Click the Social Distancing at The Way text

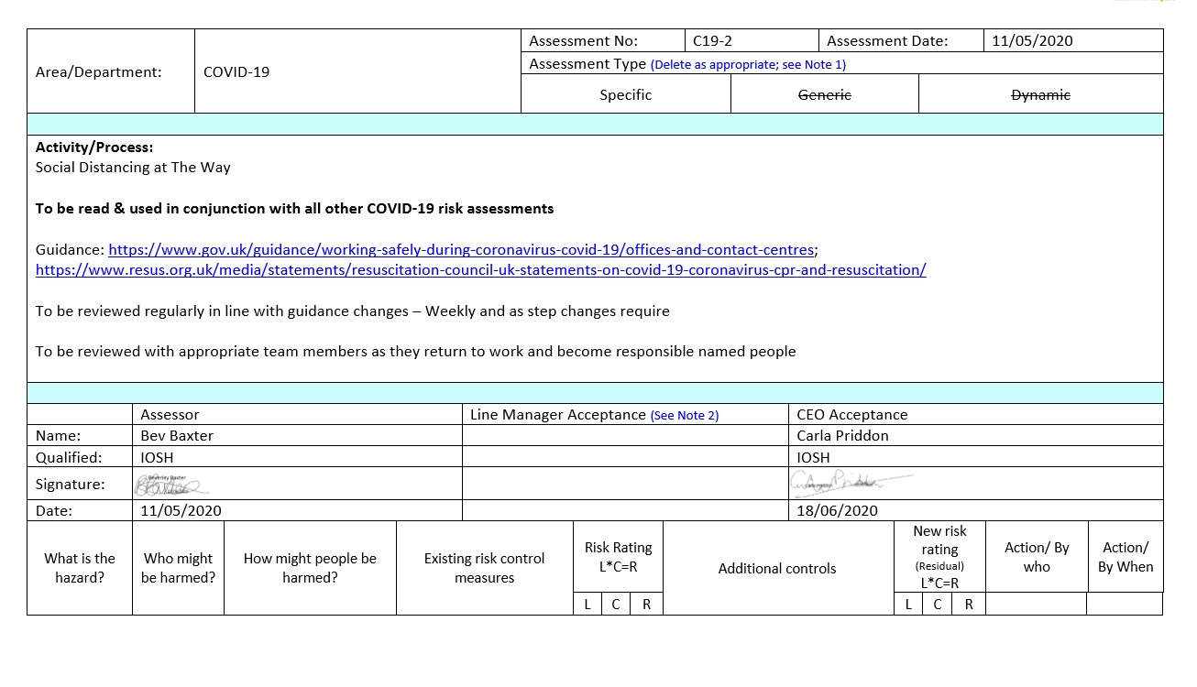(133, 168)
